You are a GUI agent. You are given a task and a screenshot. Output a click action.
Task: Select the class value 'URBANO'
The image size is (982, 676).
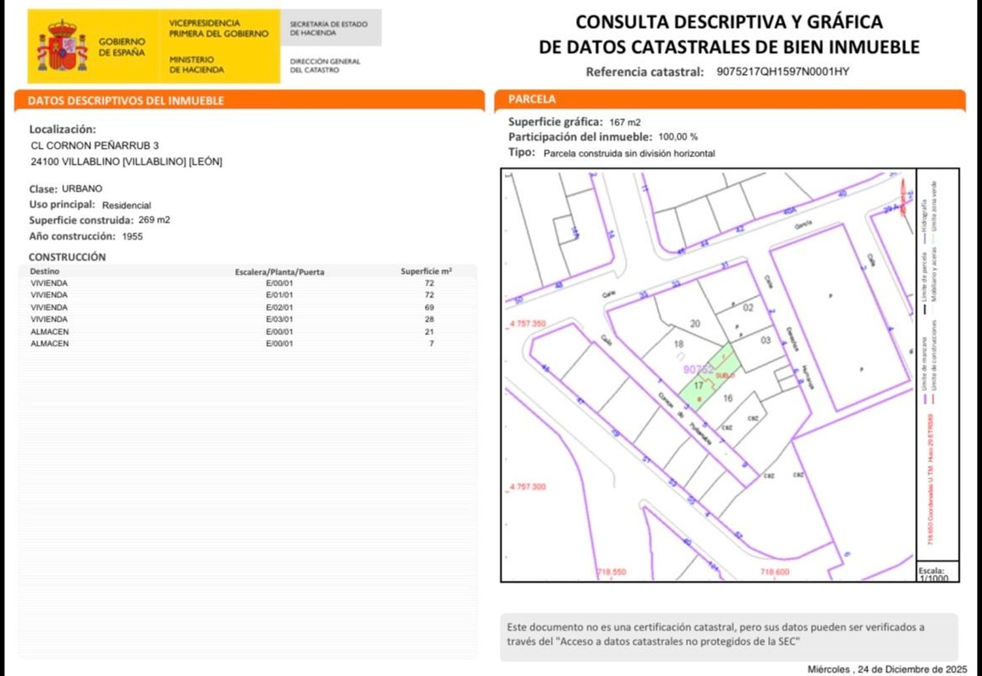pos(82,188)
